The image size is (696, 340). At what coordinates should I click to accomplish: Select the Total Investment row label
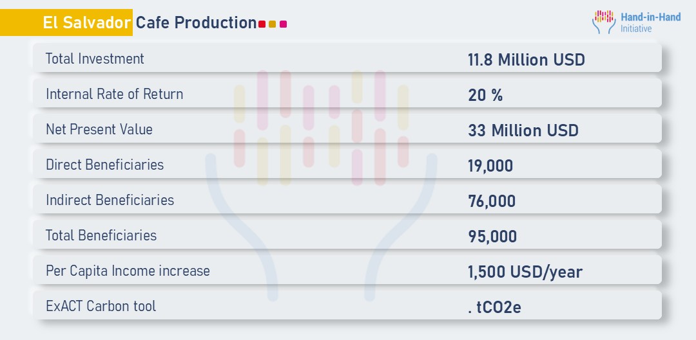[95, 58]
